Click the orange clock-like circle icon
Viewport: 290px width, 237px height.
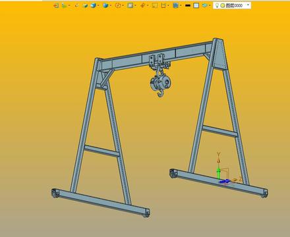118,5
